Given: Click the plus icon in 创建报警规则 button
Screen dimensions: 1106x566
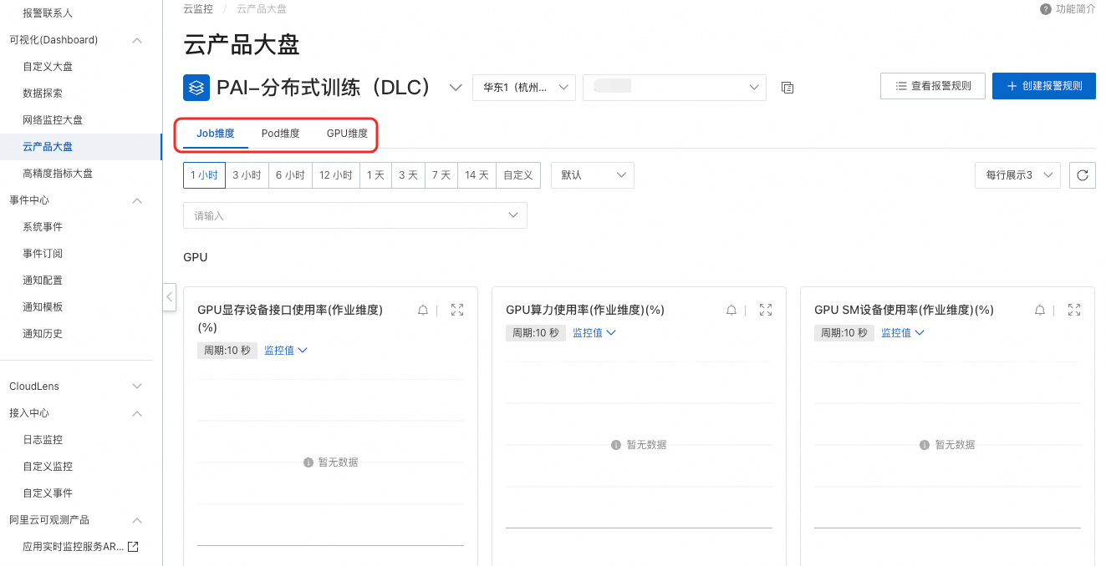Looking at the screenshot, I should coord(1012,86).
